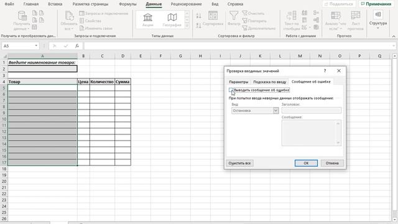The height and width of the screenshot is (224, 398).
Task: Select the Сумма header cell
Action: click(123, 82)
